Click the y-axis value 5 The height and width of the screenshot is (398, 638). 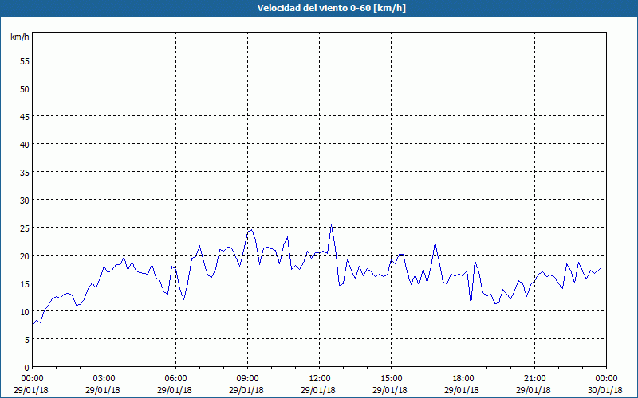point(27,340)
